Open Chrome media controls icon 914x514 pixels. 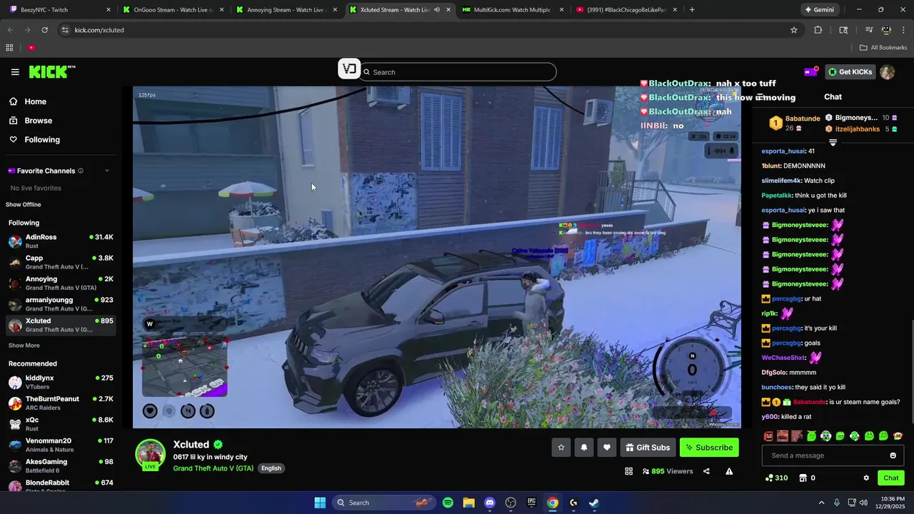pos(869,30)
